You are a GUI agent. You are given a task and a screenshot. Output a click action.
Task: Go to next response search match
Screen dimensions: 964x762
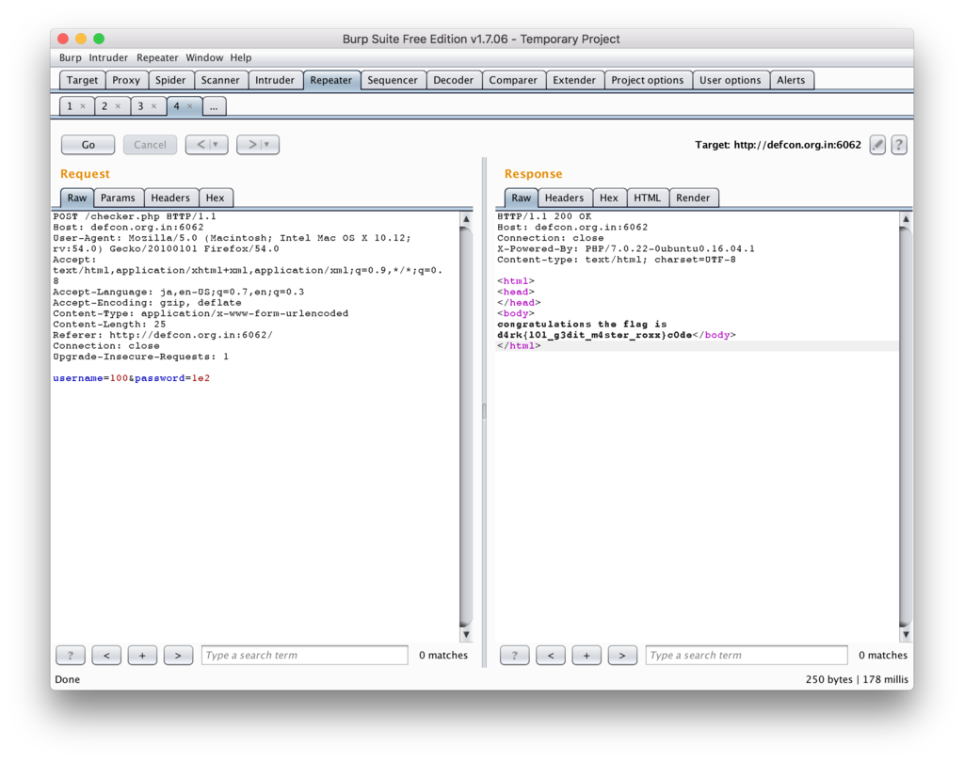click(622, 655)
